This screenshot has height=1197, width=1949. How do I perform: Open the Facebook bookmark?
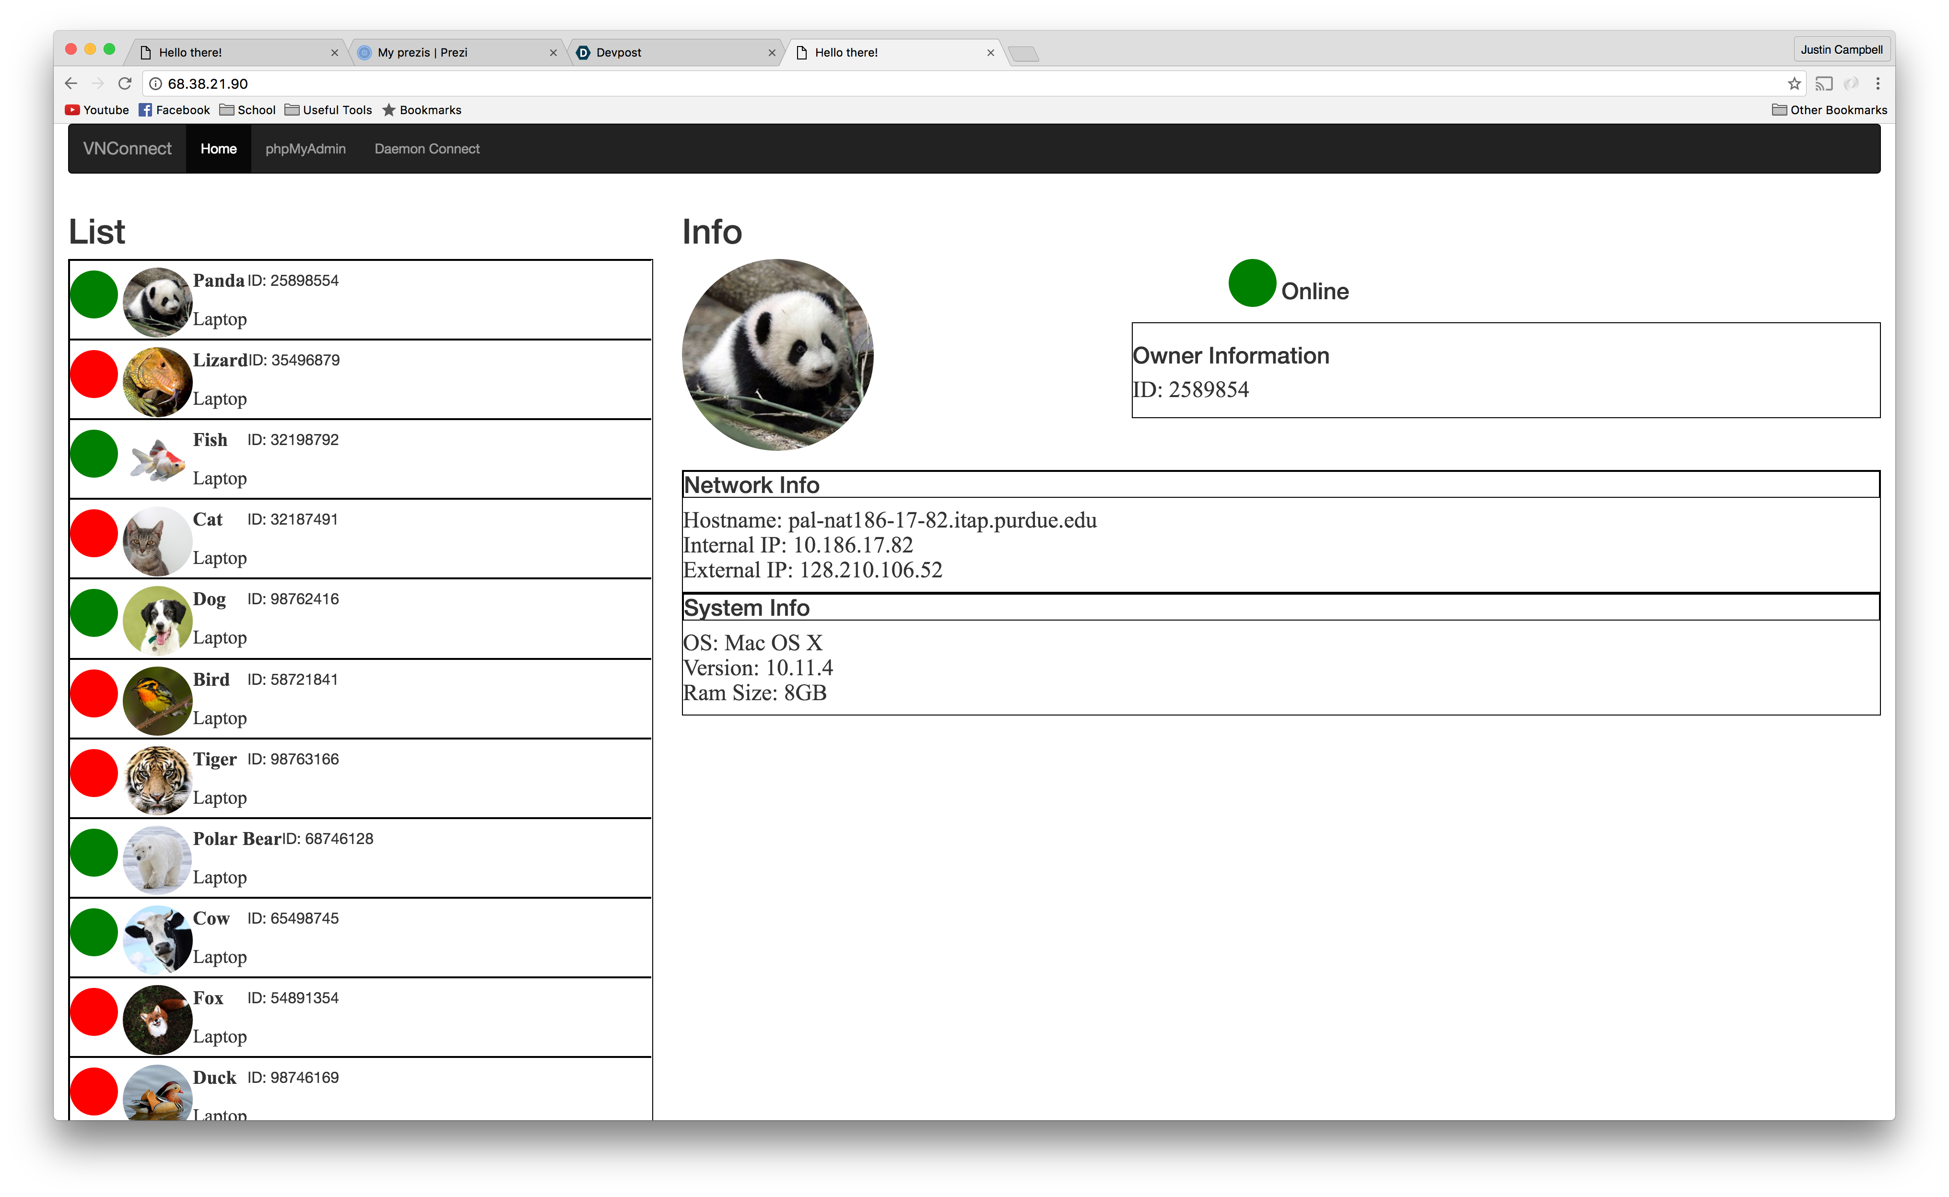pos(174,110)
